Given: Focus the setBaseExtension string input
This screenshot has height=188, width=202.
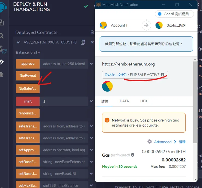Looking at the screenshot, I should [x=64, y=162].
